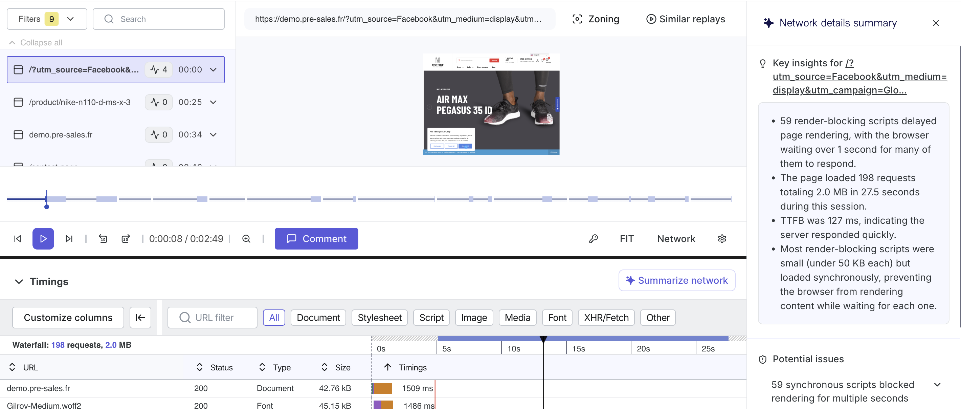Filter requests by Stylesheet
Screen dimensions: 961x409
click(x=379, y=318)
